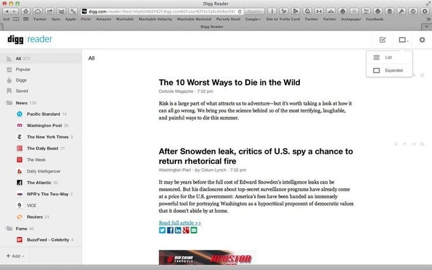Image resolution: width=432 pixels, height=270 pixels.
Task: Click the digg.com address bar
Action: point(162,11)
